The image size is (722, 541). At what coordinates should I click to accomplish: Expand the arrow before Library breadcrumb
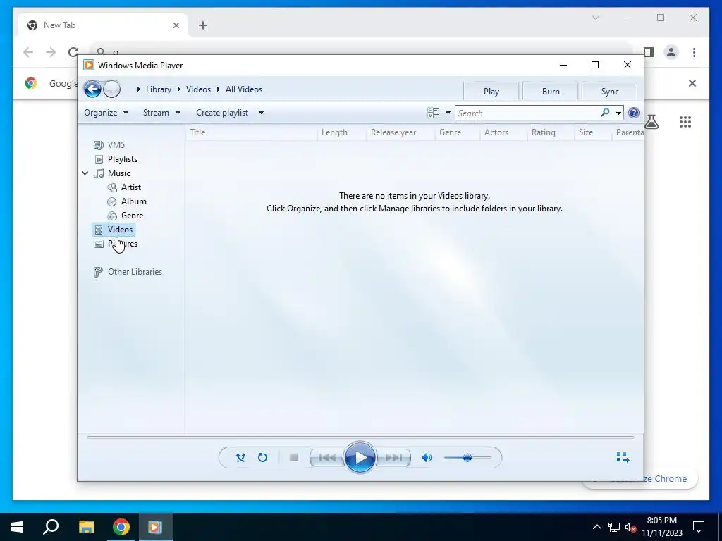[x=139, y=89]
